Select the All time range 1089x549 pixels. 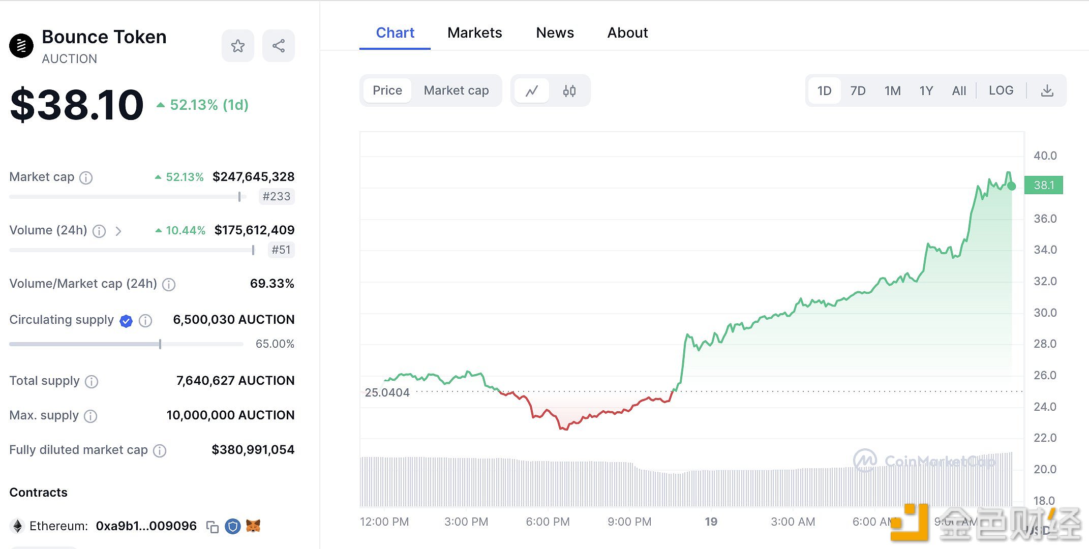(x=959, y=91)
